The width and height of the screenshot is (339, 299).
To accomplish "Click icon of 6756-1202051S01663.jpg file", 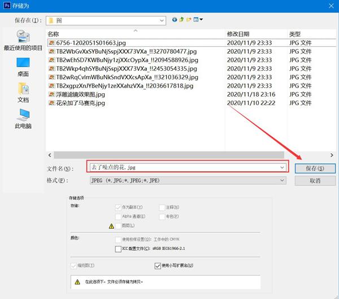I will coord(51,42).
